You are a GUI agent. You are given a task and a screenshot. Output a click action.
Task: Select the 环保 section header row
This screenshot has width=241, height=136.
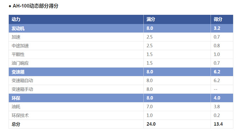point(121,98)
